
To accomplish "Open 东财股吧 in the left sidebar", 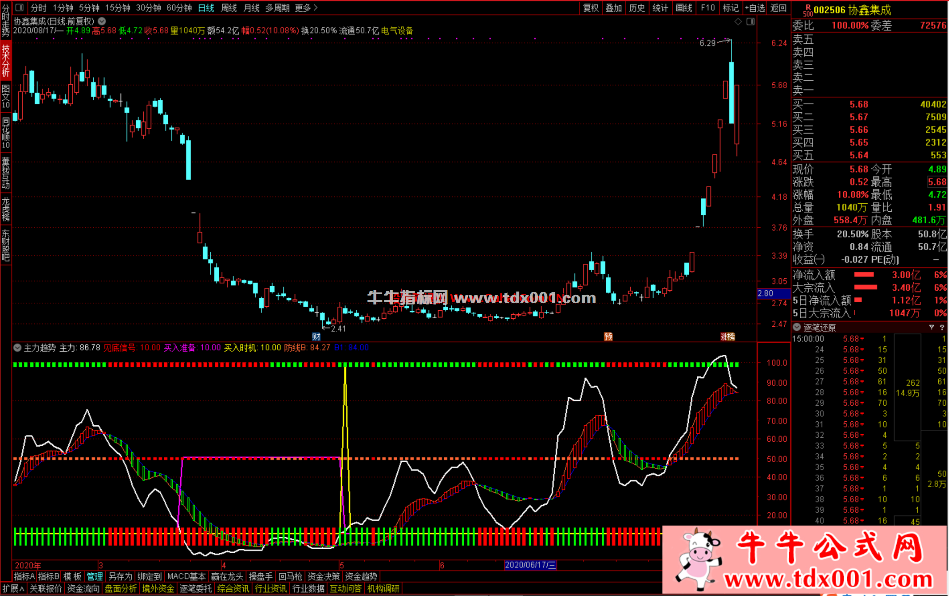I will [6, 245].
